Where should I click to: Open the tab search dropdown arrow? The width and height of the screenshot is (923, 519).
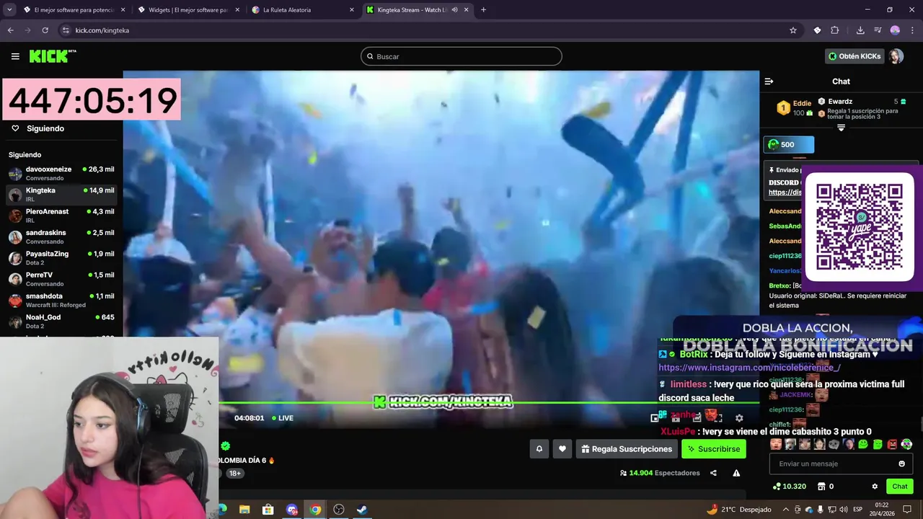(x=10, y=10)
